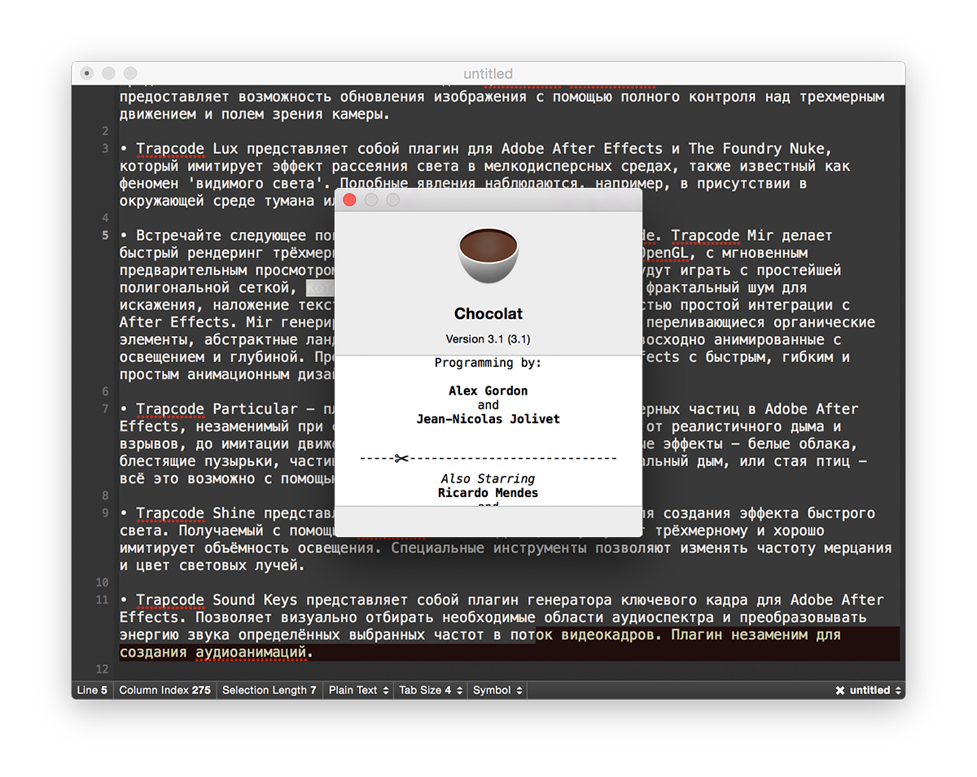Click the Version 3.1 text in About dialog
Viewport: 977px width, 777px height.
tap(488, 338)
